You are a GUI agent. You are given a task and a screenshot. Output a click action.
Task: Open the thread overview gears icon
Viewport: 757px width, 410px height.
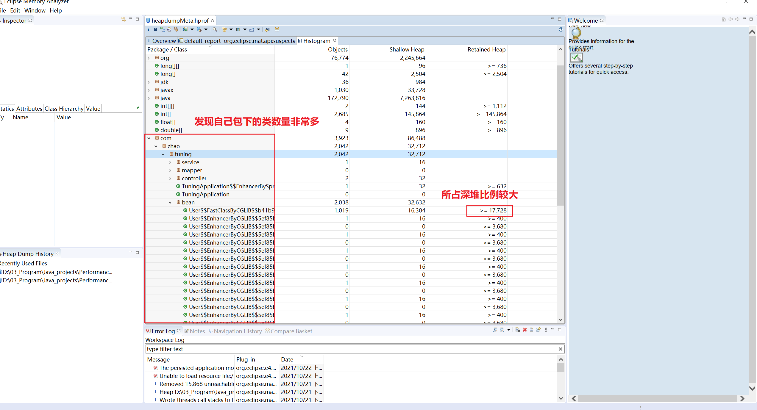click(176, 29)
